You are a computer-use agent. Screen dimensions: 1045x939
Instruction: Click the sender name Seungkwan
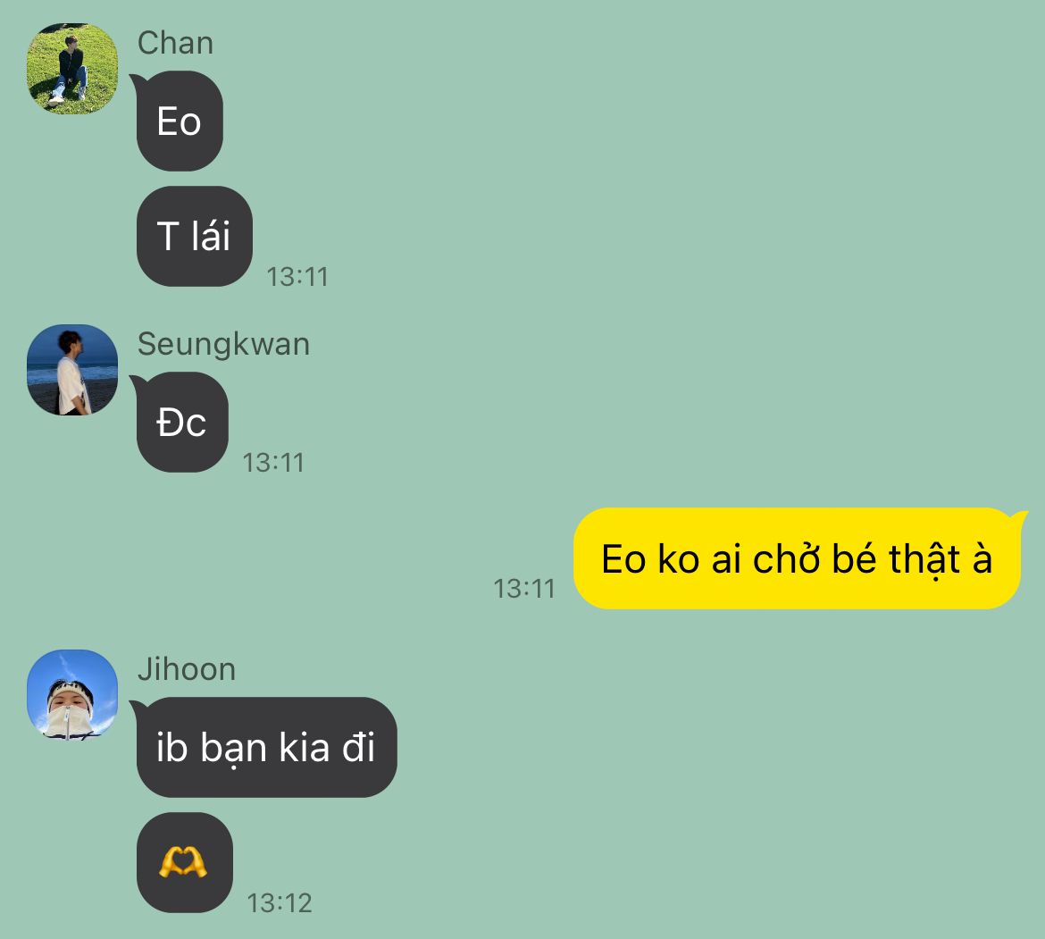tap(224, 345)
